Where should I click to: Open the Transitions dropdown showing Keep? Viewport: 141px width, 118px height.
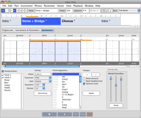pos(43,78)
